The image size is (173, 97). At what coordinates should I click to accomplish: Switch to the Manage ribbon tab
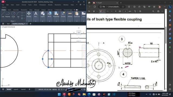[x=37, y=10]
